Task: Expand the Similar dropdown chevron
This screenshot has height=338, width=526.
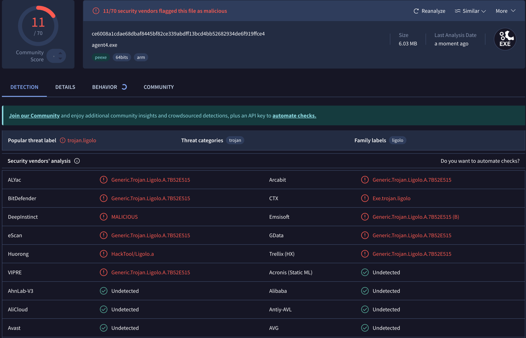Action: [484, 11]
